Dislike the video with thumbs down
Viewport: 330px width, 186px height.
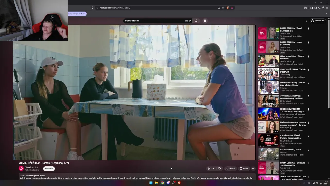pyautogui.click(x=219, y=168)
